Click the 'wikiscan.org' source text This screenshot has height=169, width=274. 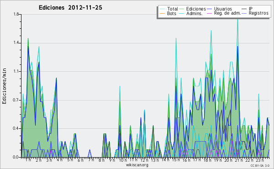(x=137, y=165)
